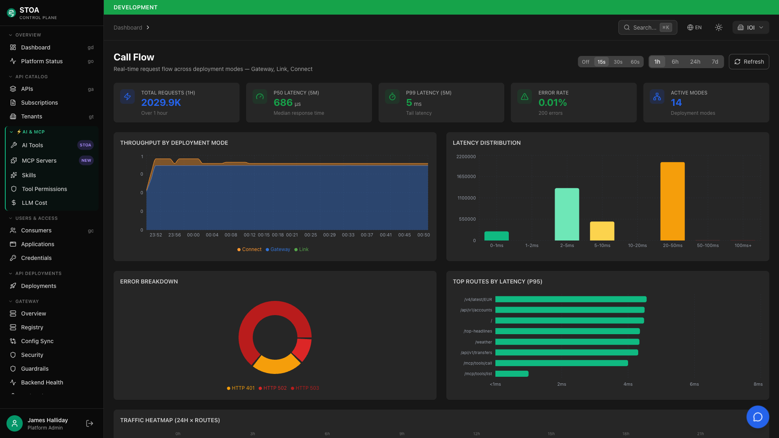This screenshot has width=779, height=438.
Task: Click the logout icon beside James Halliday
Action: [90, 423]
